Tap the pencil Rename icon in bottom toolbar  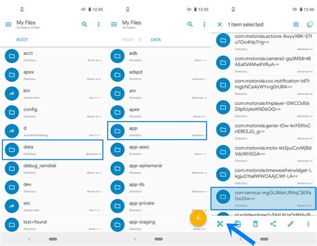tap(291, 224)
